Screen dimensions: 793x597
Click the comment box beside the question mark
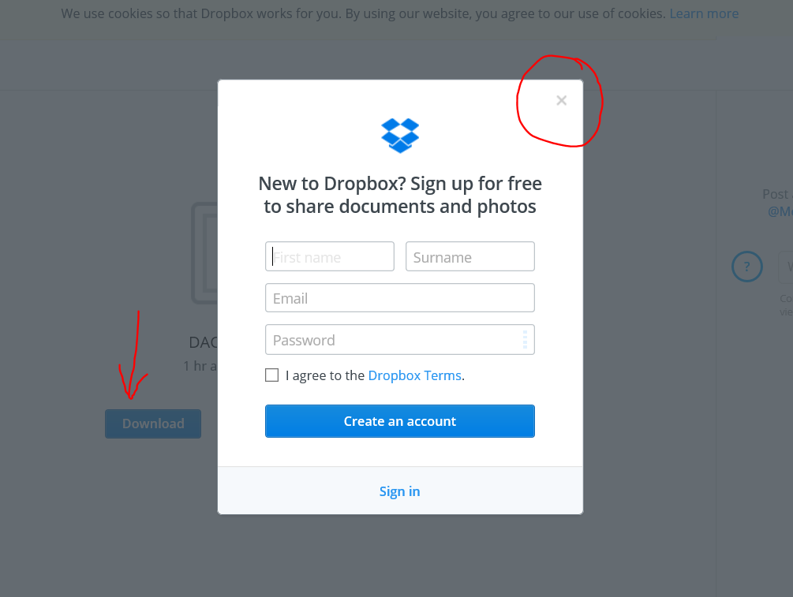pos(785,267)
